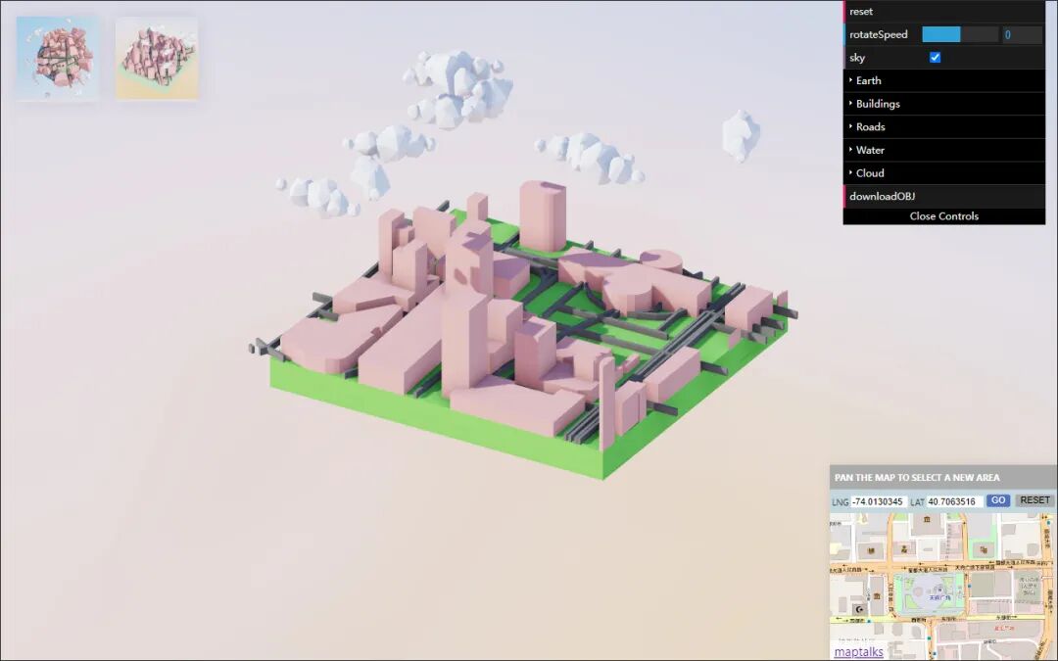Click the reset control in panel
Viewport: 1058px width, 661px height.
944,12
